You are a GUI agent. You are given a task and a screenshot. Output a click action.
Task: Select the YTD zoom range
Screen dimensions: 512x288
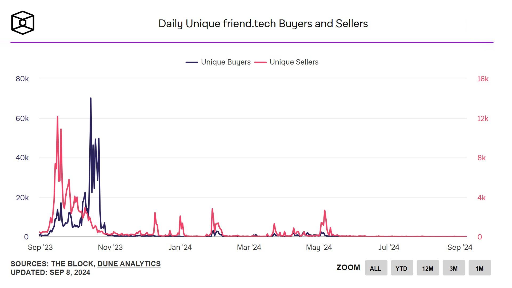point(402,268)
